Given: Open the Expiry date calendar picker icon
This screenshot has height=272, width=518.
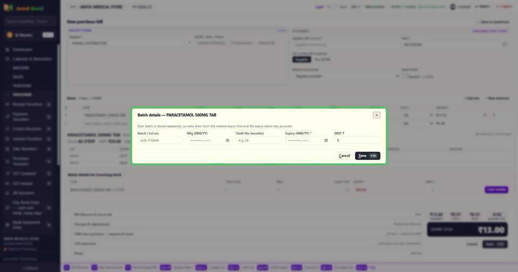Looking at the screenshot, I should (x=326, y=140).
